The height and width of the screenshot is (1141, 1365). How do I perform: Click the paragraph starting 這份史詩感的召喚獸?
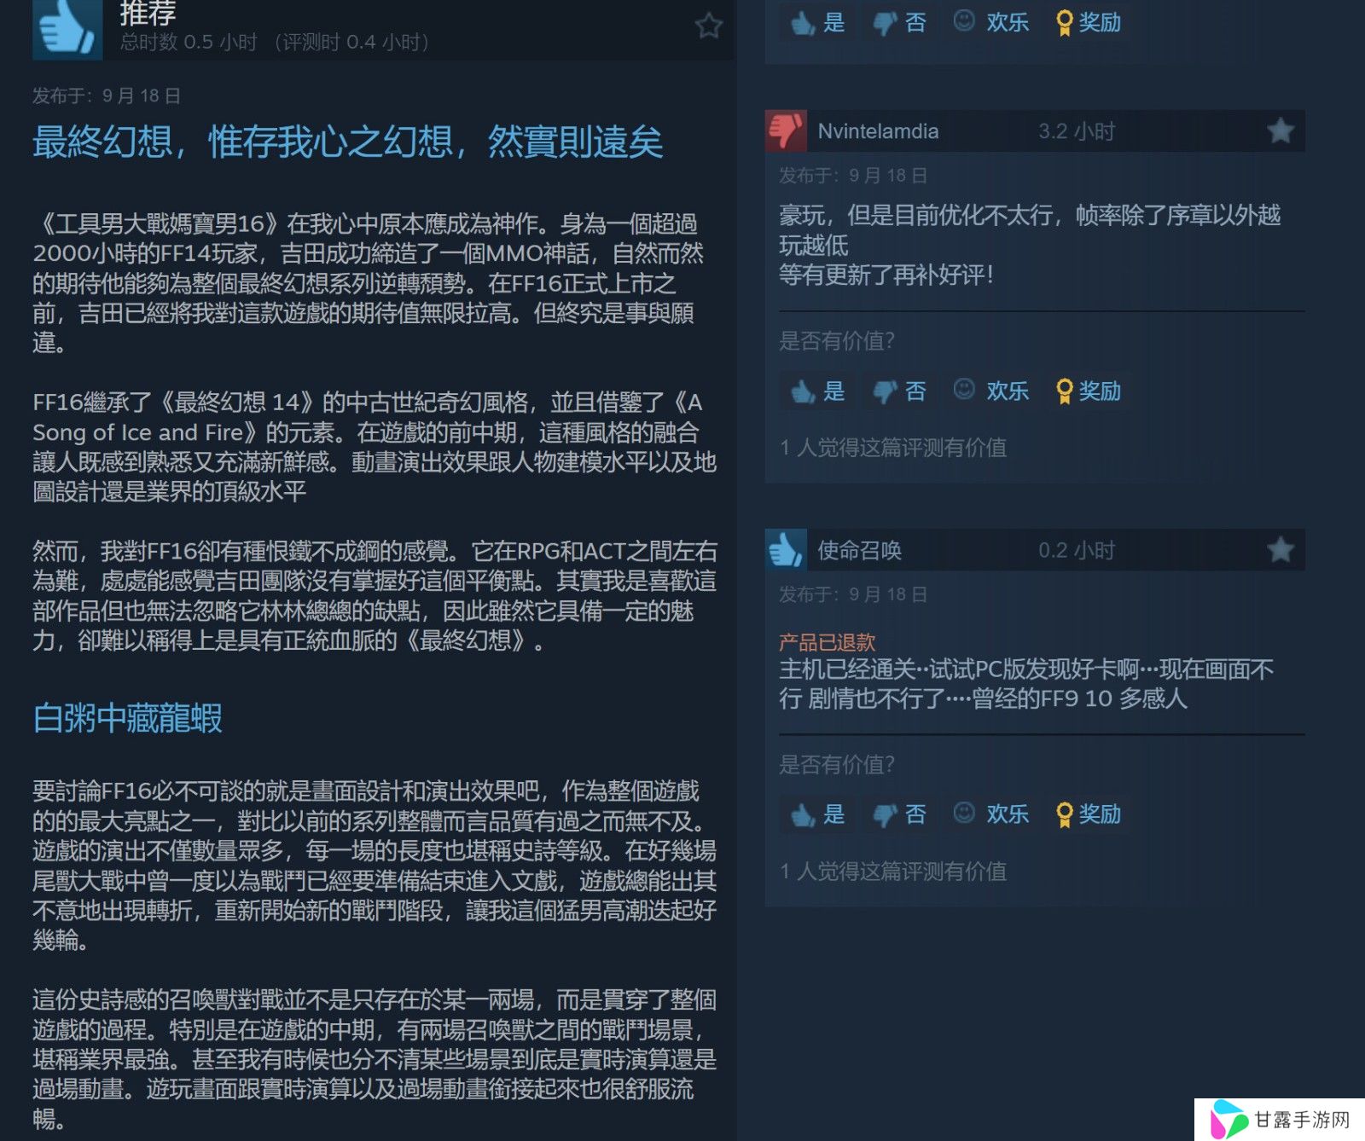374,1059
